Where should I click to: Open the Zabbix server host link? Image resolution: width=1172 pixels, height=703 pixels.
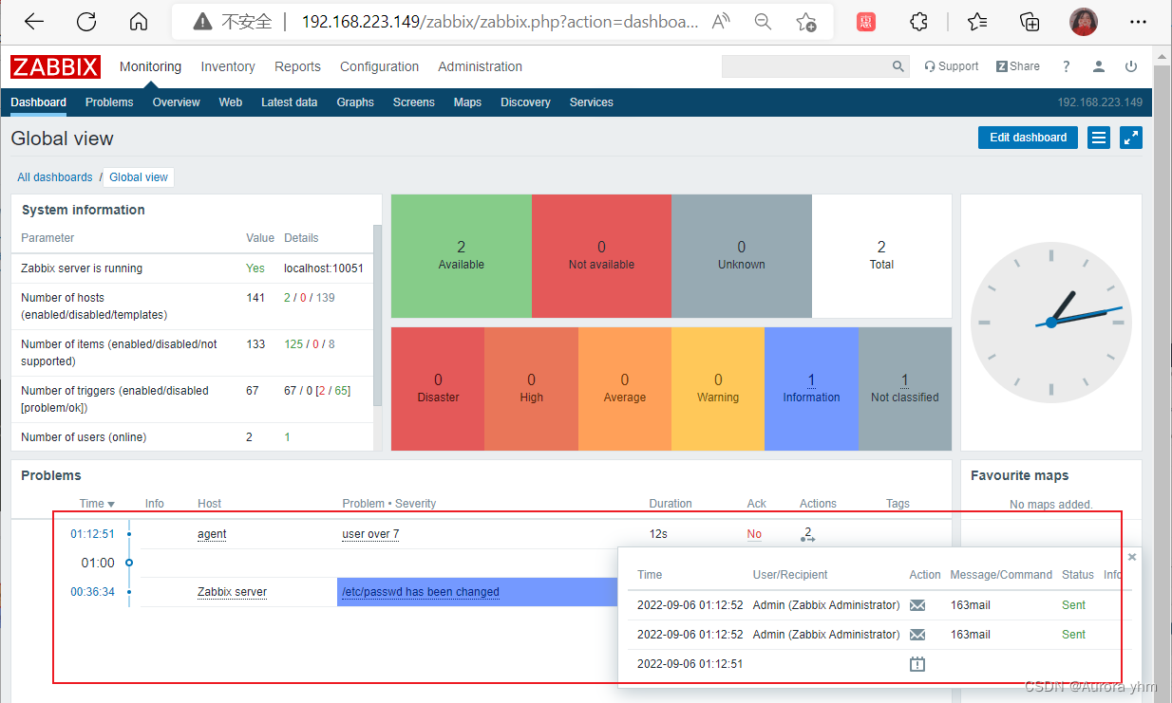(x=232, y=592)
